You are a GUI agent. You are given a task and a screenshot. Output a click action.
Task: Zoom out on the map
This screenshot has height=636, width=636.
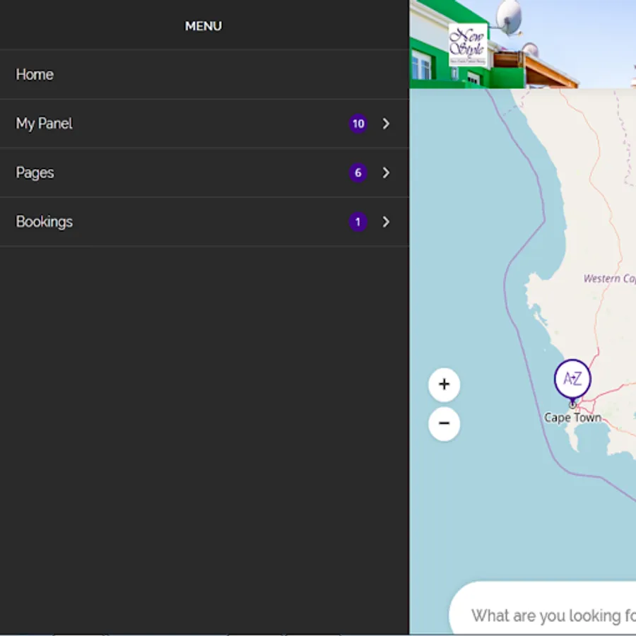(x=444, y=423)
